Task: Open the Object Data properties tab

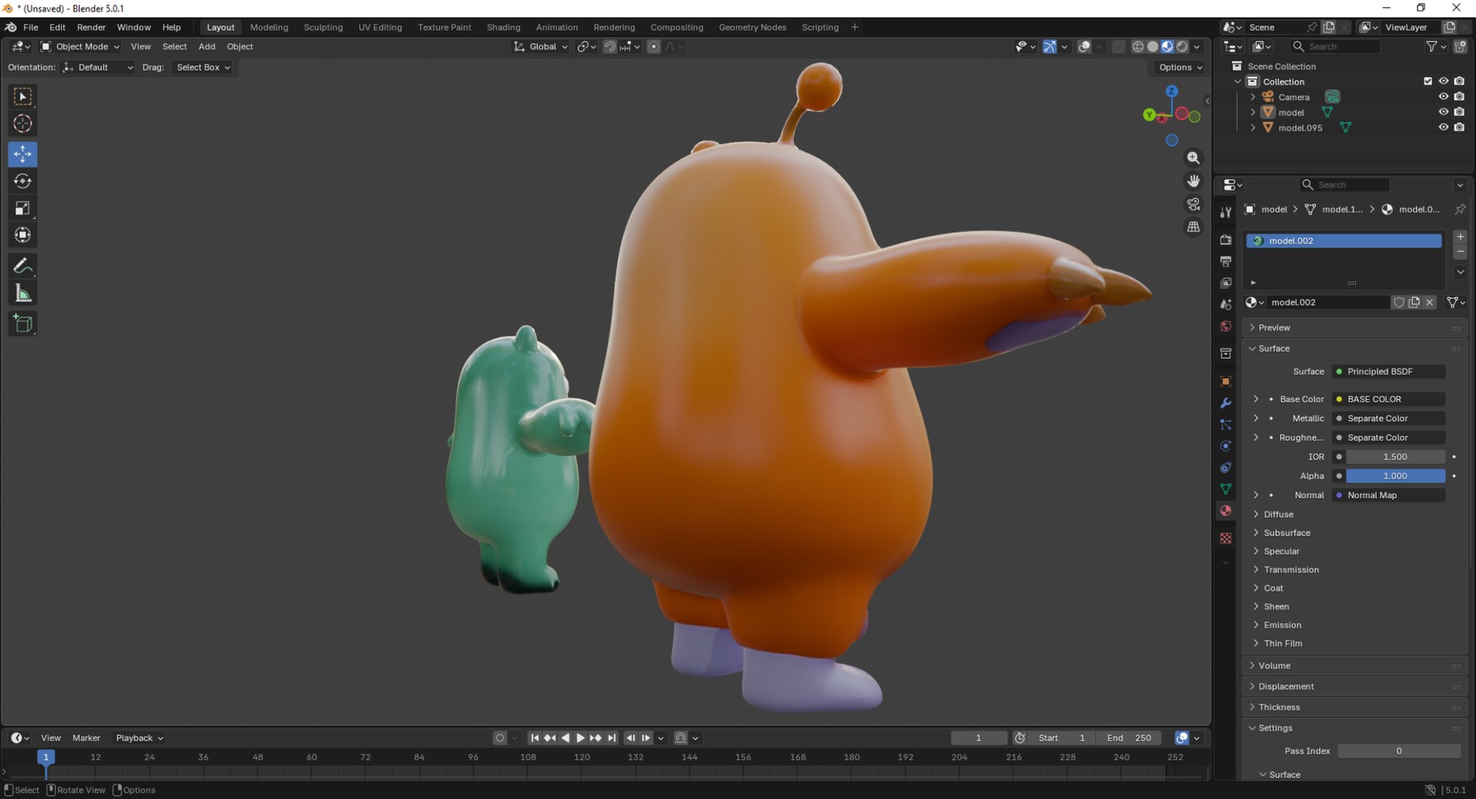Action: [1225, 489]
